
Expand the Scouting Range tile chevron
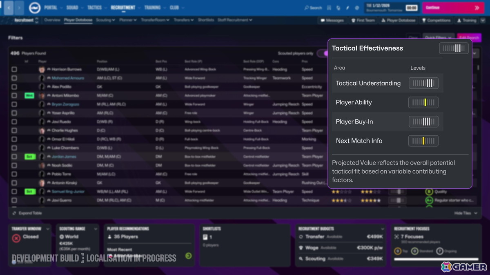pos(96,229)
